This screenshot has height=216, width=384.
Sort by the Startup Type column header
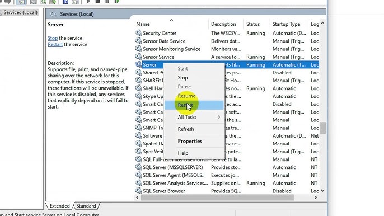click(286, 24)
